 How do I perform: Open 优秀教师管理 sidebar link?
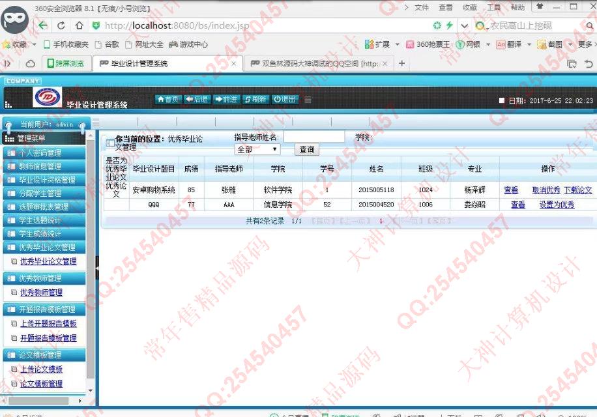pos(41,292)
